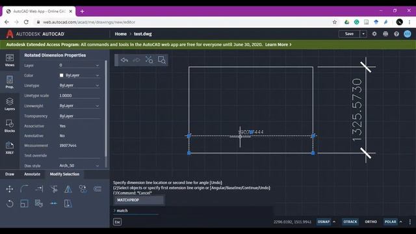Click the browser address bar

(x=183, y=22)
